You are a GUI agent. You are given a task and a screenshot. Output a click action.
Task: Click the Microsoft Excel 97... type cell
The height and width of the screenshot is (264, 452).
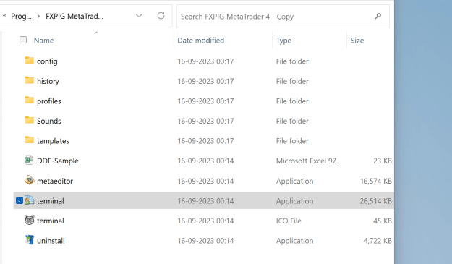(309, 161)
